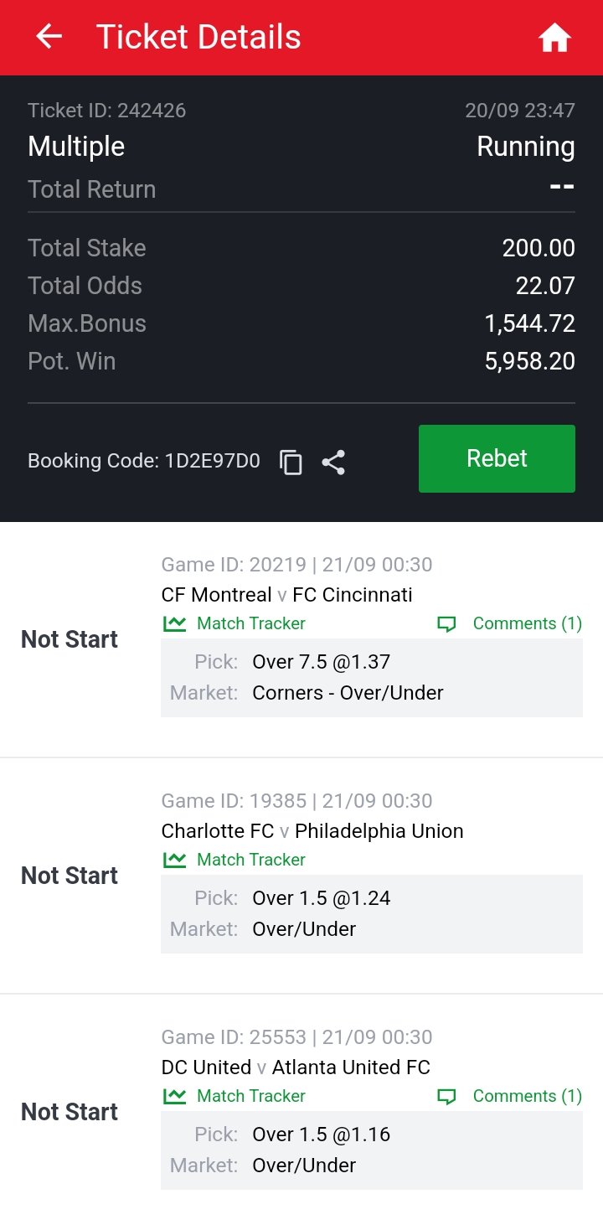Click Match Tracker link under Charlotte FC
Screen dimensions: 603x1225
(250, 860)
